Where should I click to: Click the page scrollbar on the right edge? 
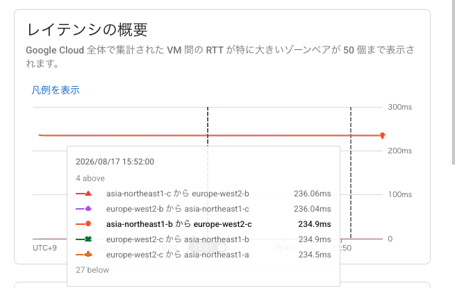coord(454,81)
